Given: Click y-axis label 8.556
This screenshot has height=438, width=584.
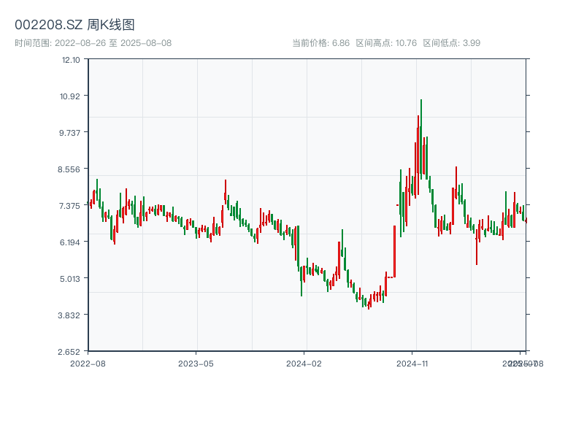Looking at the screenshot, I should tap(69, 169).
